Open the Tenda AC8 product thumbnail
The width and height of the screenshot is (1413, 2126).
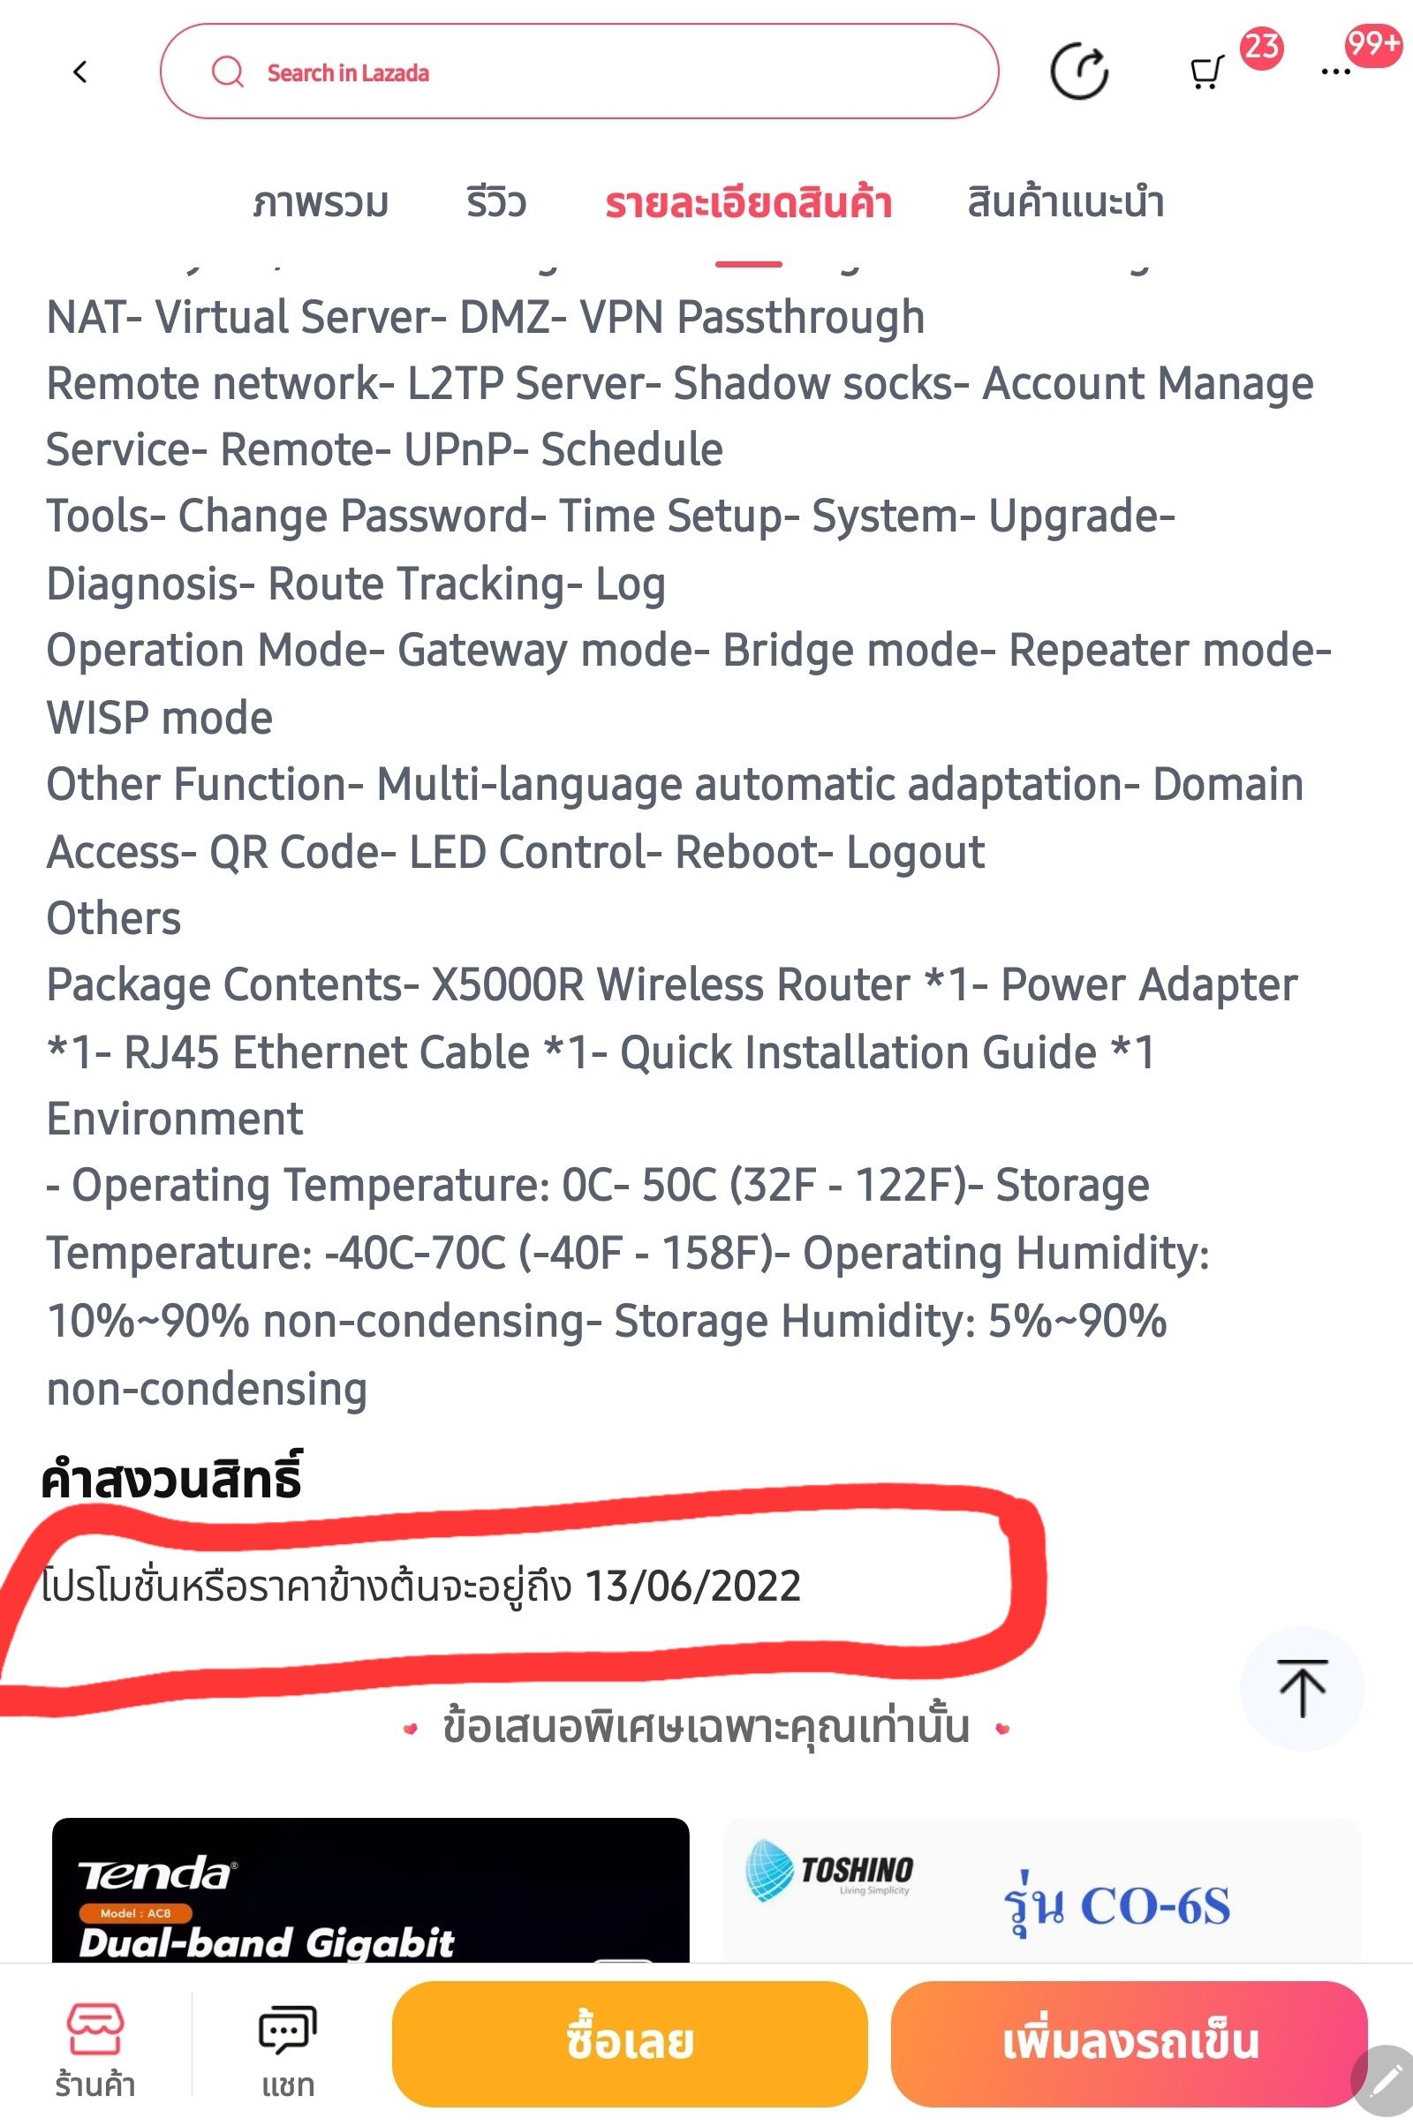(370, 1890)
